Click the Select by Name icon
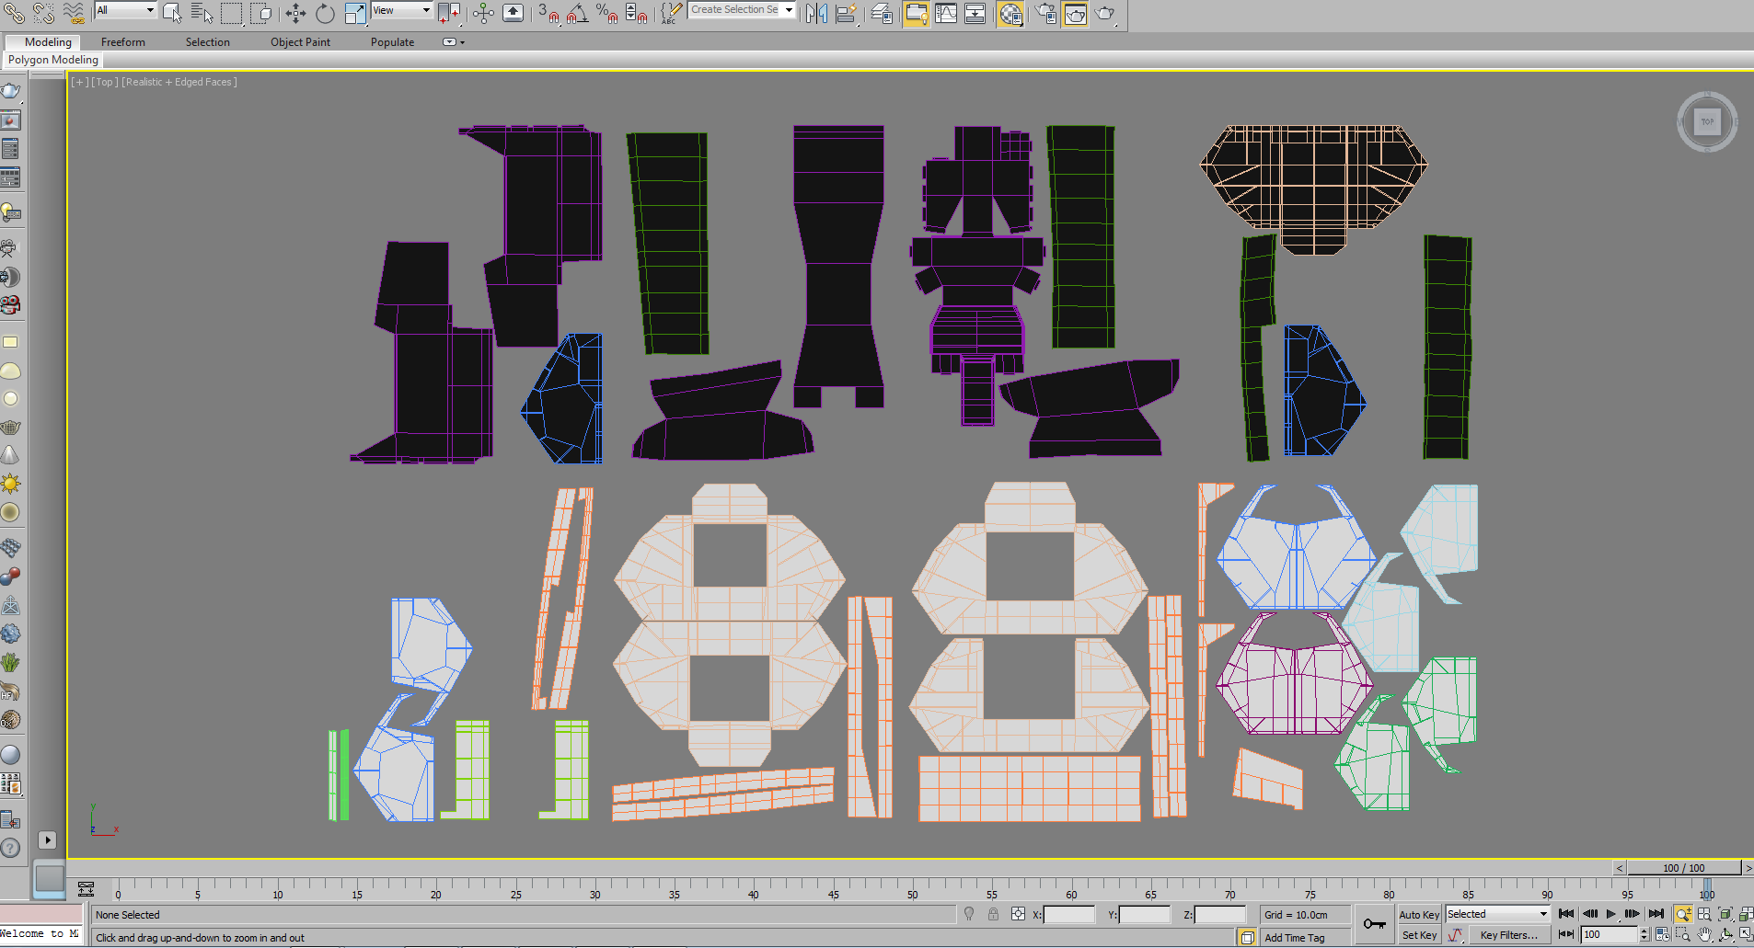The image size is (1754, 948). [x=202, y=13]
